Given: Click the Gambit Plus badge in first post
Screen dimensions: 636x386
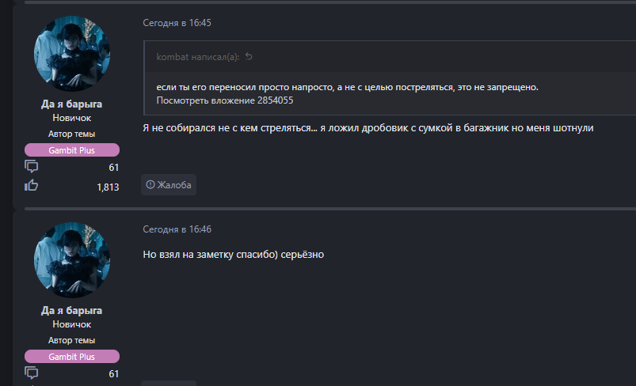Looking at the screenshot, I should [x=72, y=149].
